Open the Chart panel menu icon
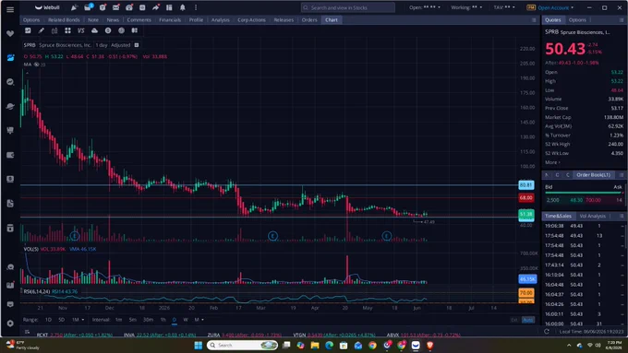This screenshot has width=628, height=353. point(534,20)
